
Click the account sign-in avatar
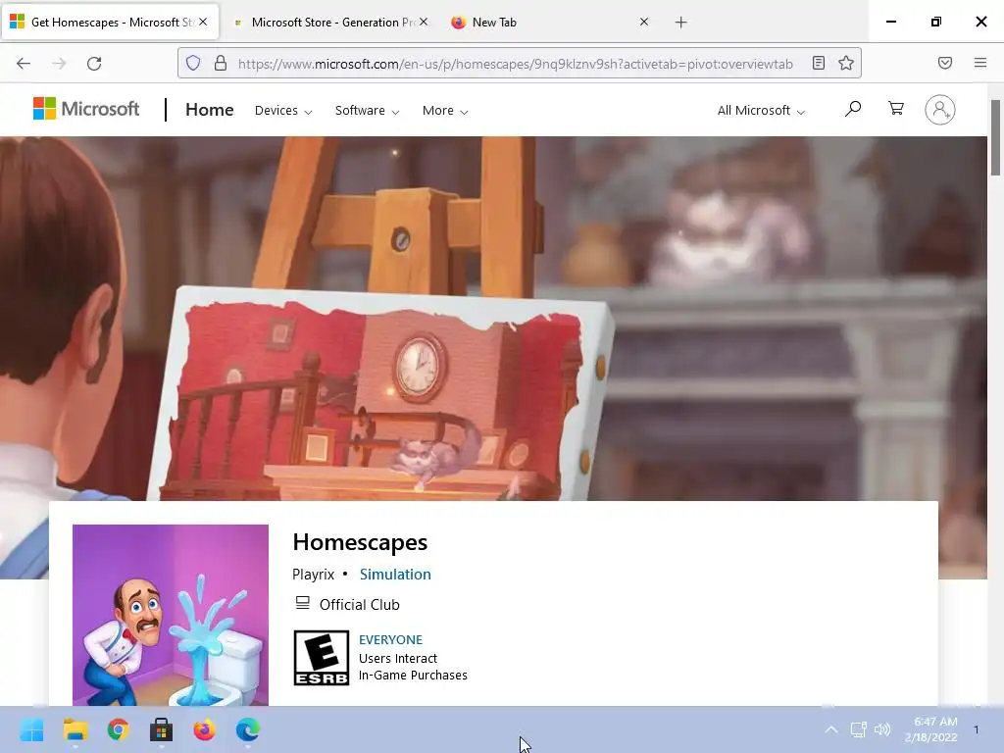pyautogui.click(x=940, y=110)
